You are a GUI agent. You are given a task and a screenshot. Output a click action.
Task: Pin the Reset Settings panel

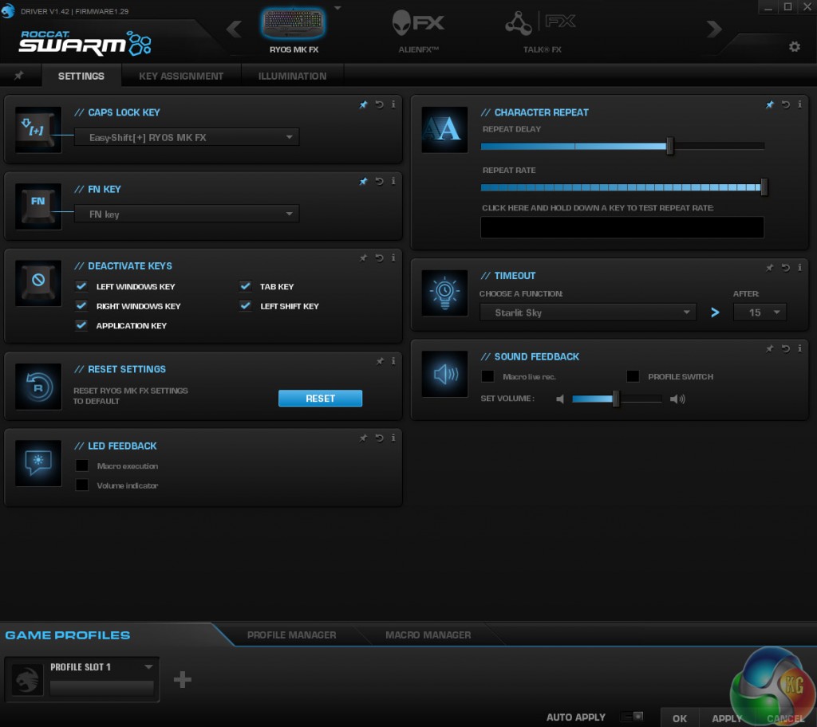(380, 361)
